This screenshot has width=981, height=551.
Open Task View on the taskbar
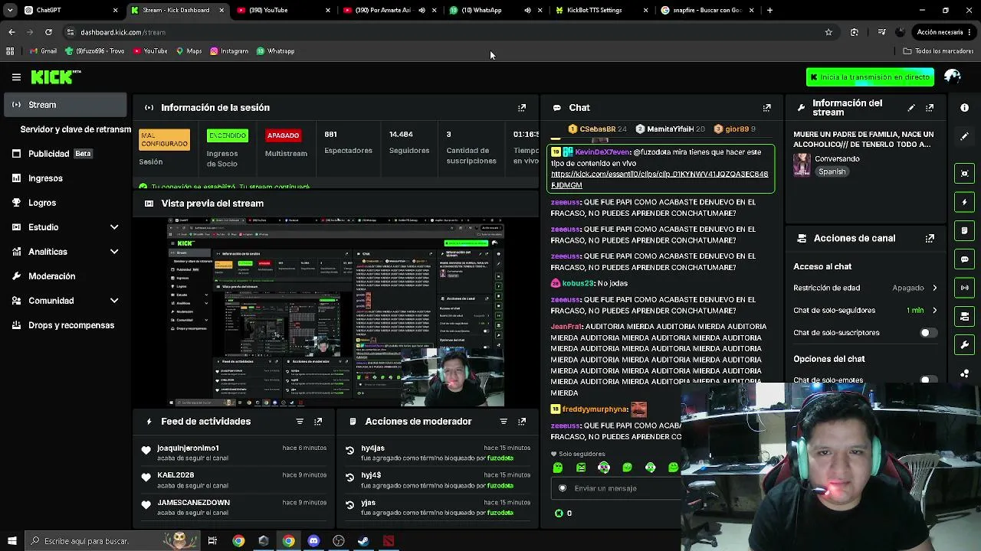212,541
